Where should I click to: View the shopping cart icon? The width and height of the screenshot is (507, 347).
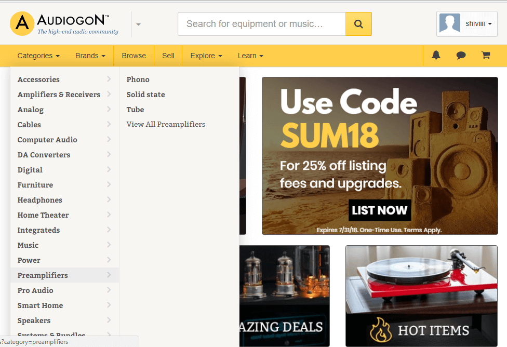(486, 56)
